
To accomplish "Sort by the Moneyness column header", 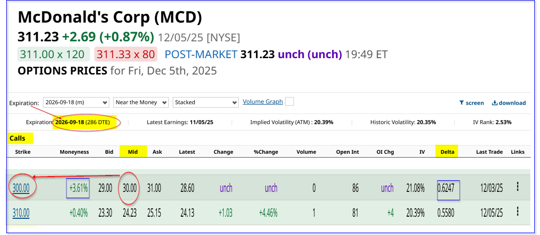I will point(74,152).
